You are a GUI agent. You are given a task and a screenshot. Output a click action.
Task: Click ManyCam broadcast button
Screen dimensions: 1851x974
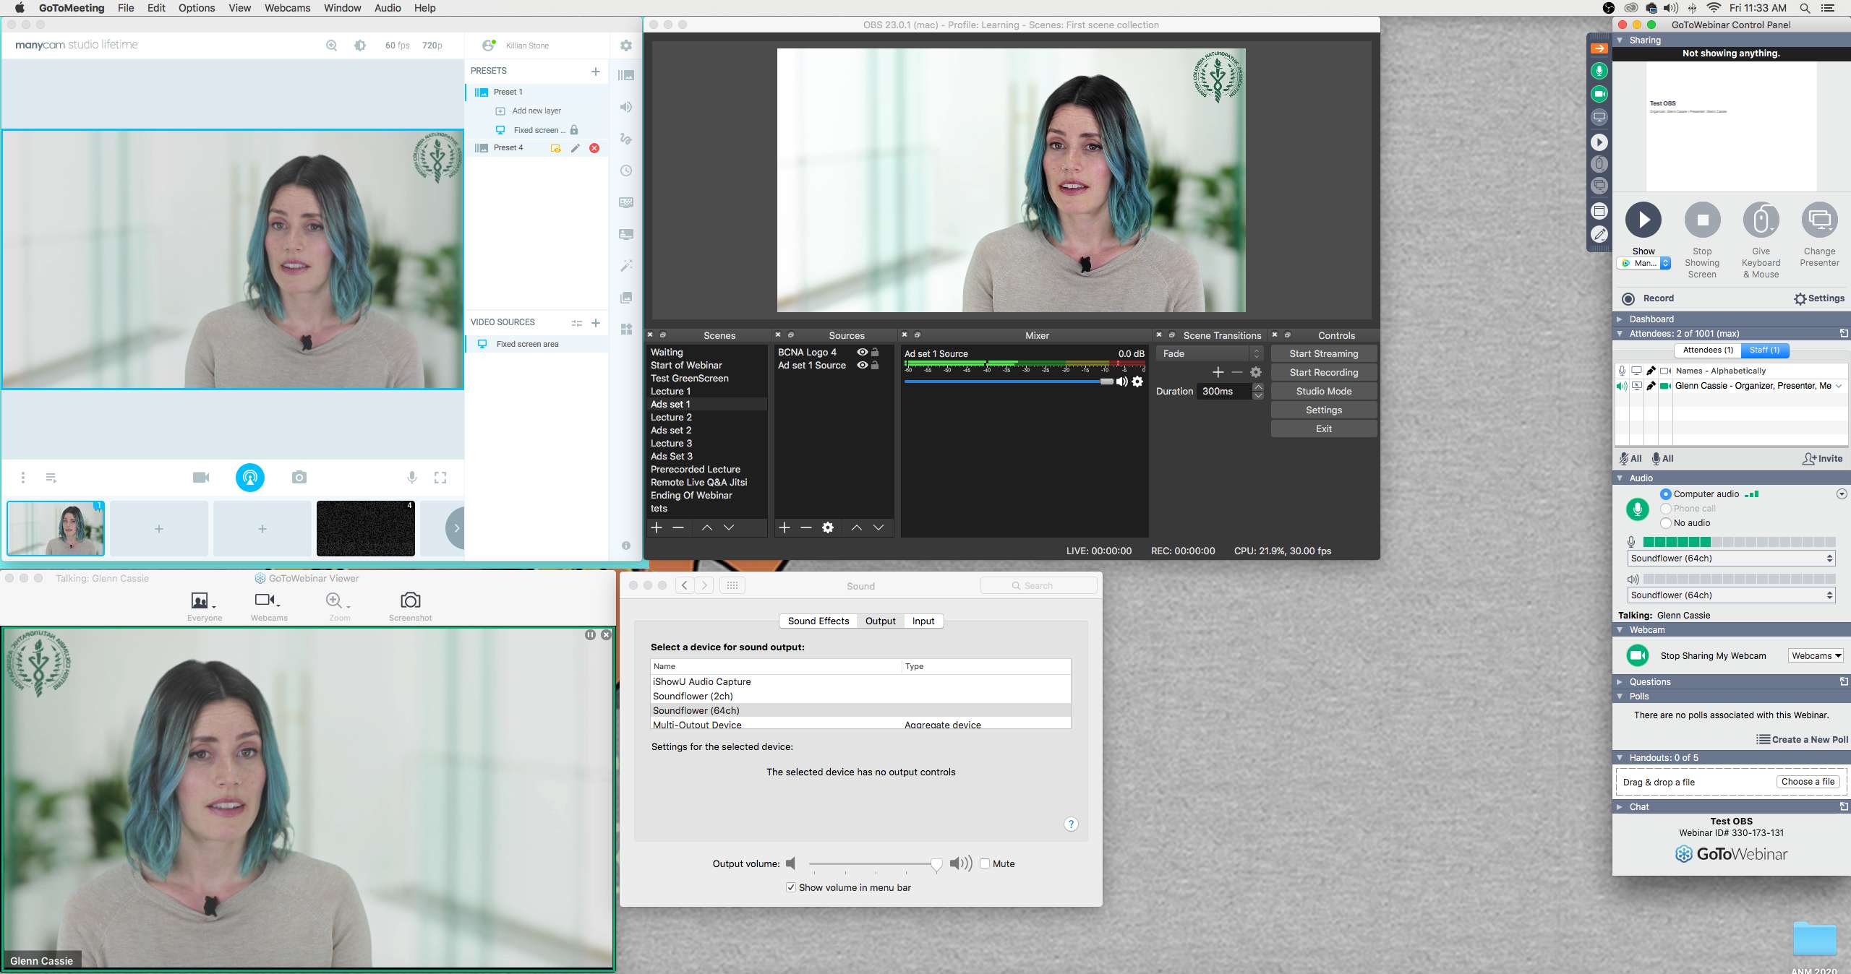(250, 478)
